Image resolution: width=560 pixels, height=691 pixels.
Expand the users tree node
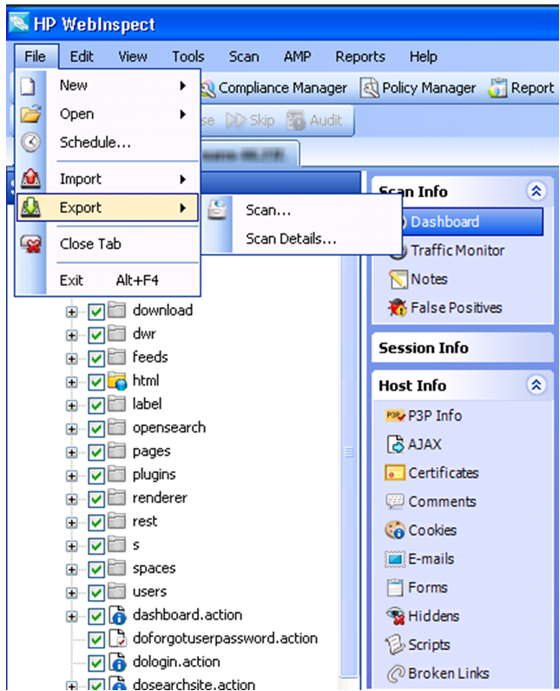(71, 593)
